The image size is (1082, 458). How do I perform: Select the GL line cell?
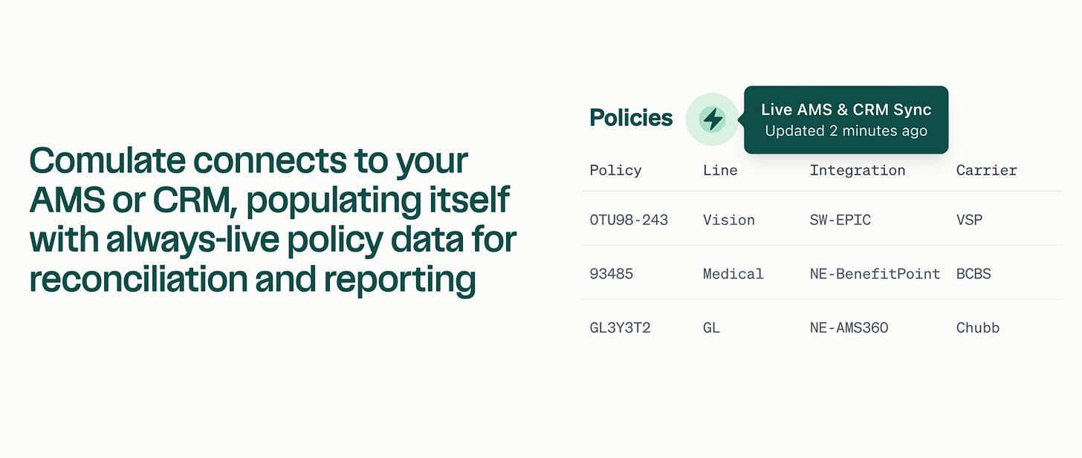click(712, 327)
